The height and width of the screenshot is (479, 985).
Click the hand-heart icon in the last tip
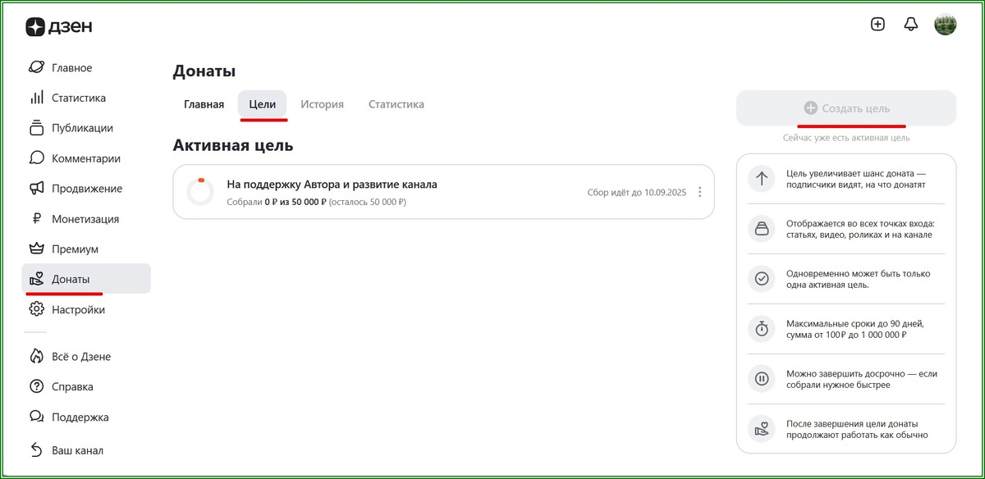[x=762, y=429]
